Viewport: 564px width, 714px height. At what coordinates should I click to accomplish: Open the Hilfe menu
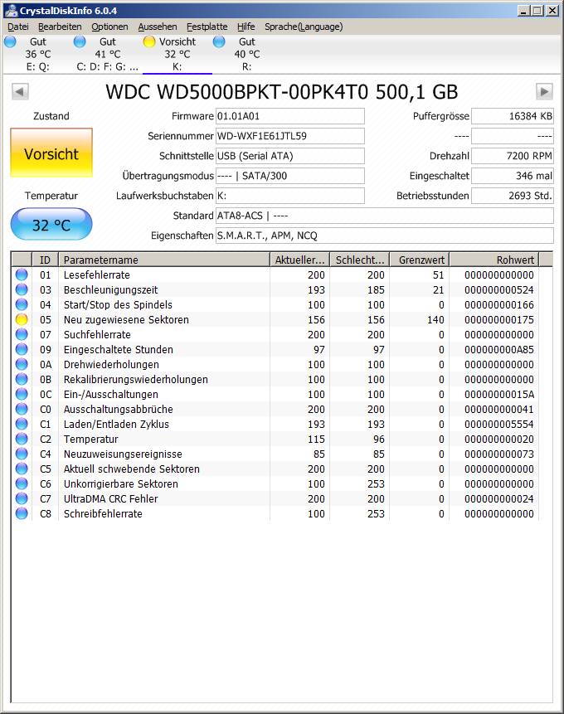(x=246, y=27)
